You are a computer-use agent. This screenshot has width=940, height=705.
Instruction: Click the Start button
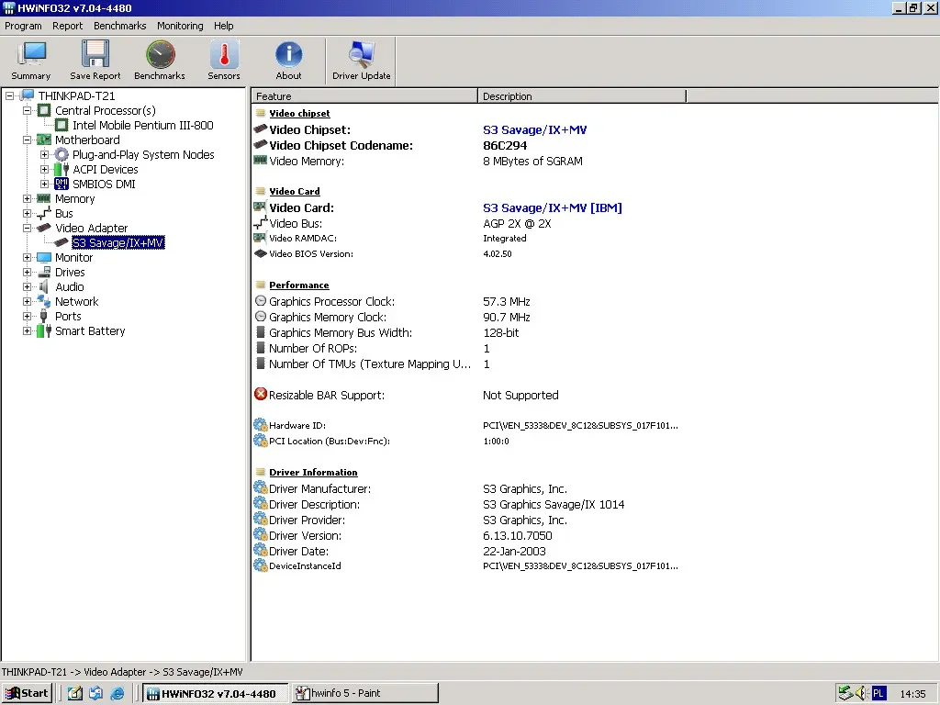pyautogui.click(x=27, y=693)
